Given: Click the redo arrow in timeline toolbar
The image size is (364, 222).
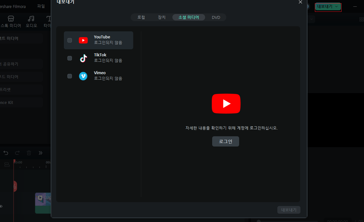Looking at the screenshot, I should point(17,153).
